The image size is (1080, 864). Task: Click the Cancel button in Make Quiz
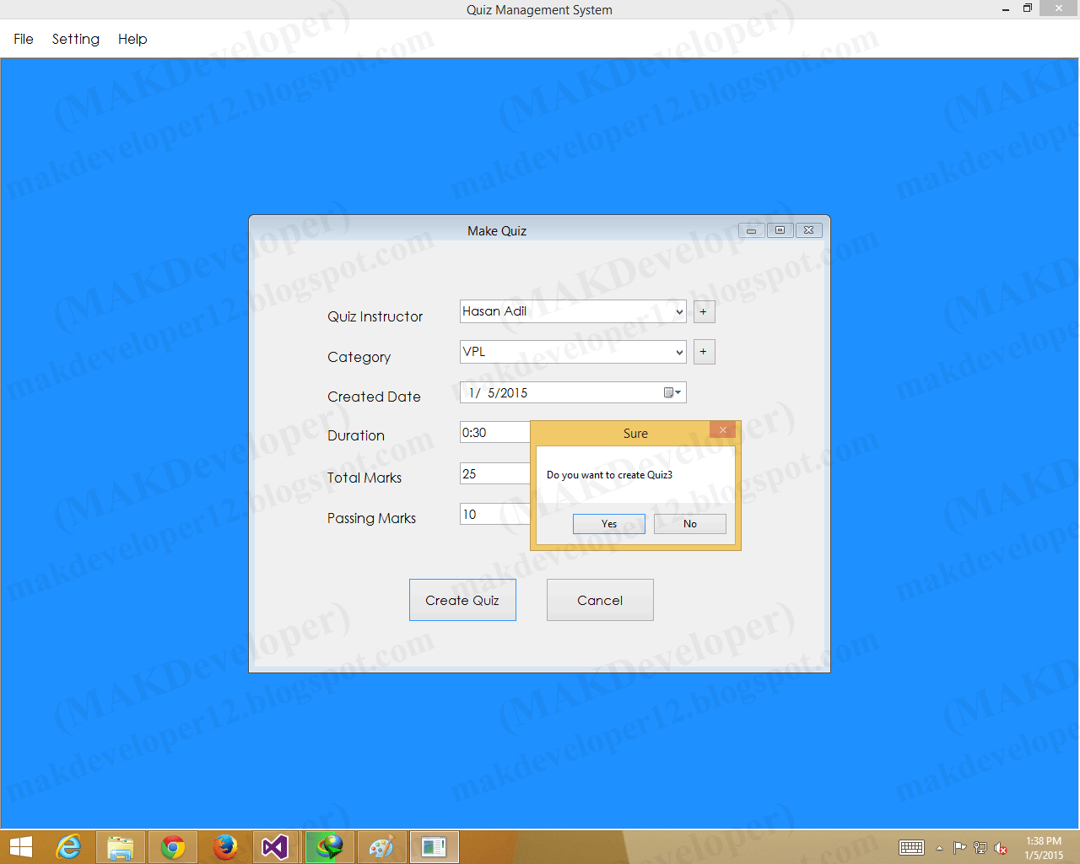(x=599, y=600)
